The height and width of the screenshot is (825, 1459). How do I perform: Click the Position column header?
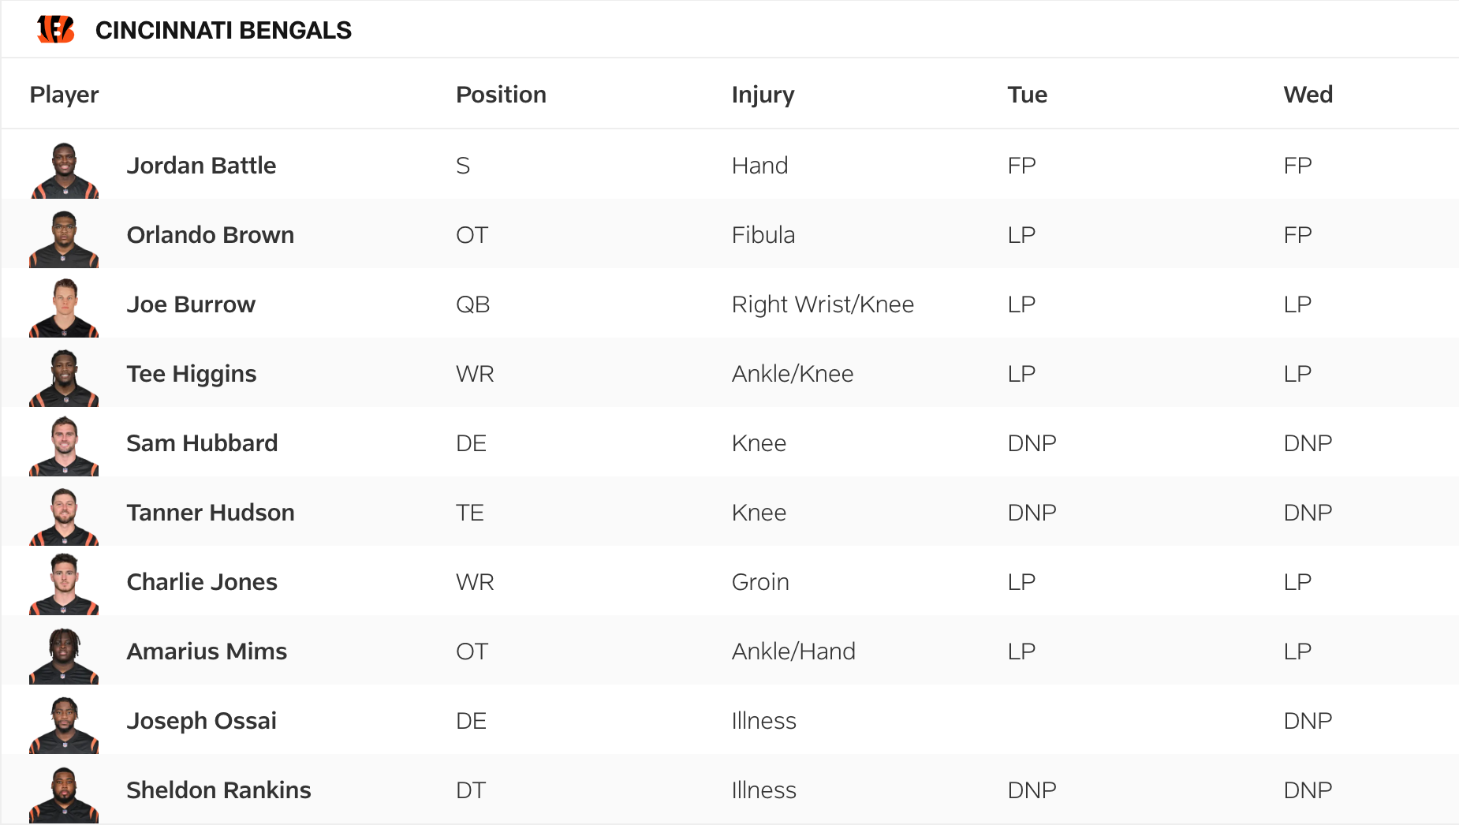click(501, 95)
